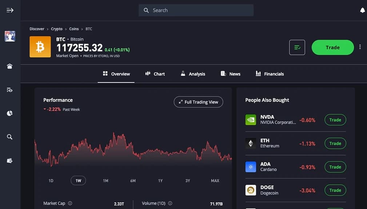Click the -2.22% Past Week performance value
The width and height of the screenshot is (367, 209).
tap(54, 109)
